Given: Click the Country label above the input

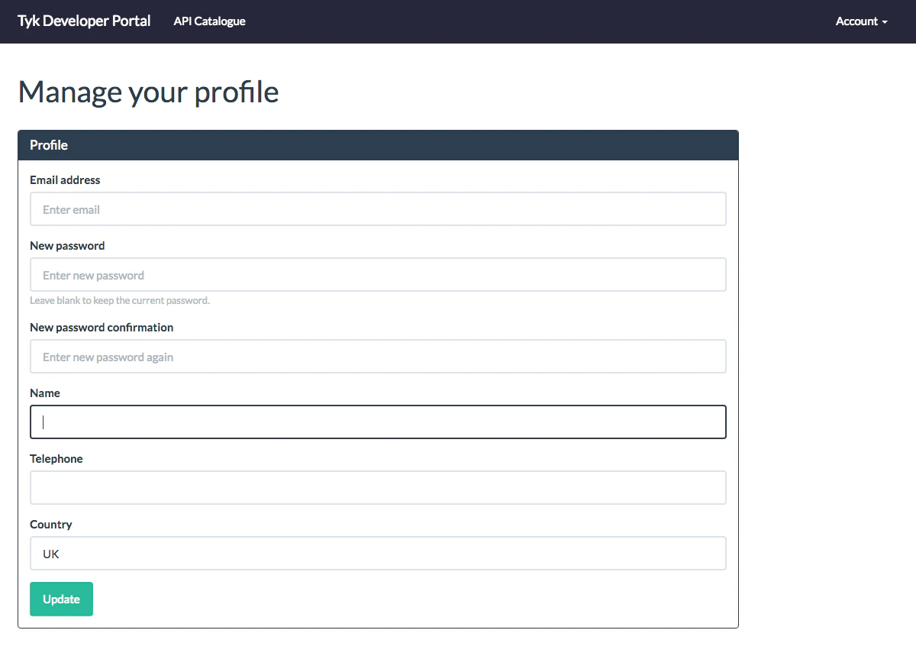Looking at the screenshot, I should [50, 525].
